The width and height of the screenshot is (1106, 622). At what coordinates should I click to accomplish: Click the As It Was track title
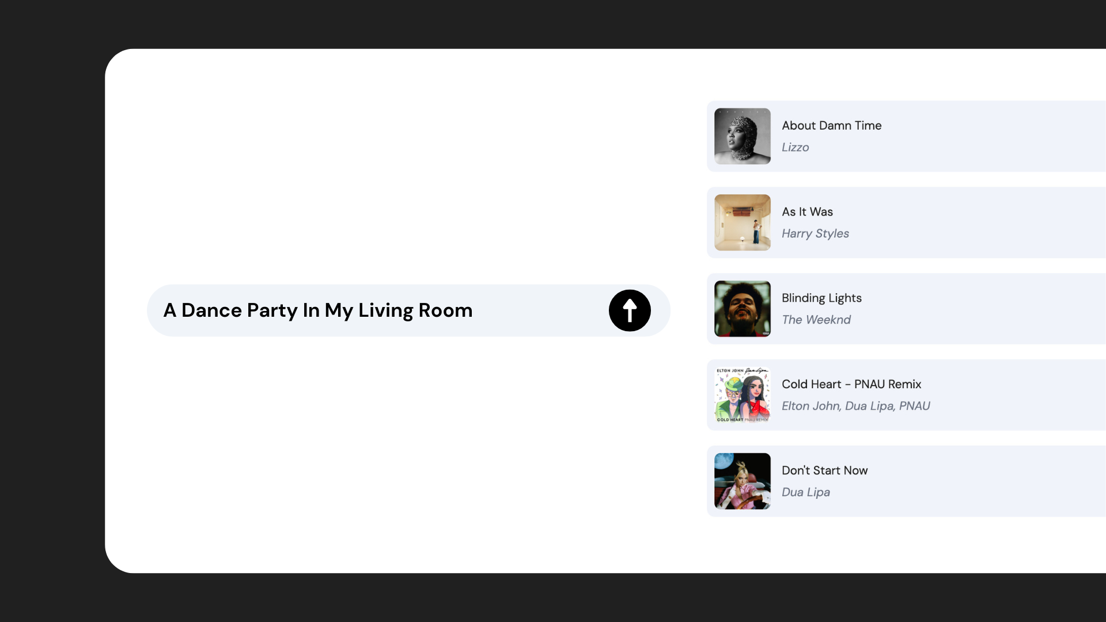pyautogui.click(x=807, y=212)
